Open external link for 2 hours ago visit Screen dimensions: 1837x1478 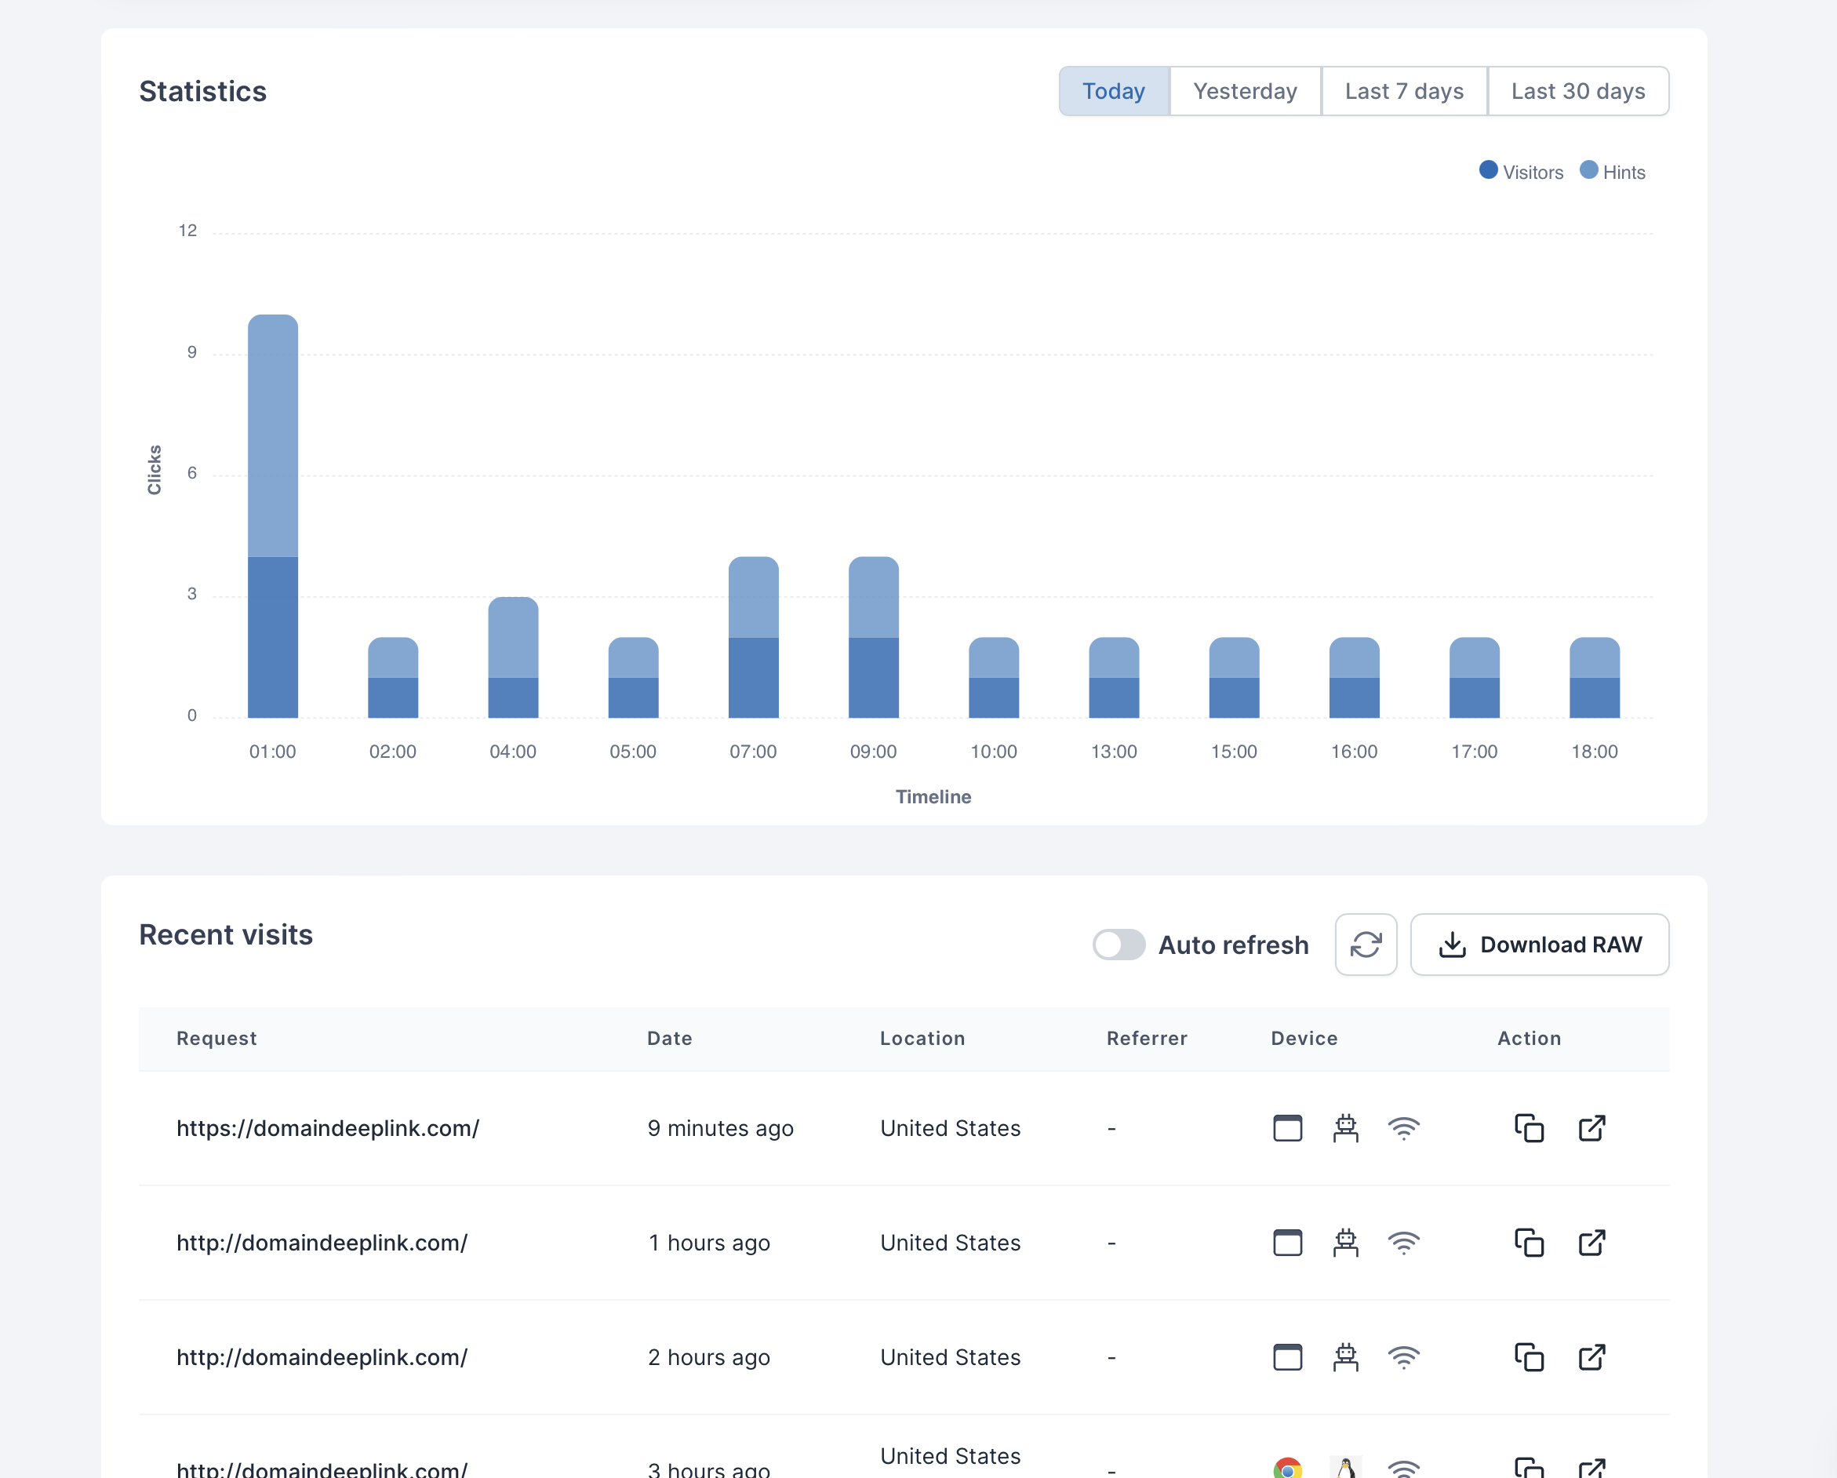[1591, 1357]
